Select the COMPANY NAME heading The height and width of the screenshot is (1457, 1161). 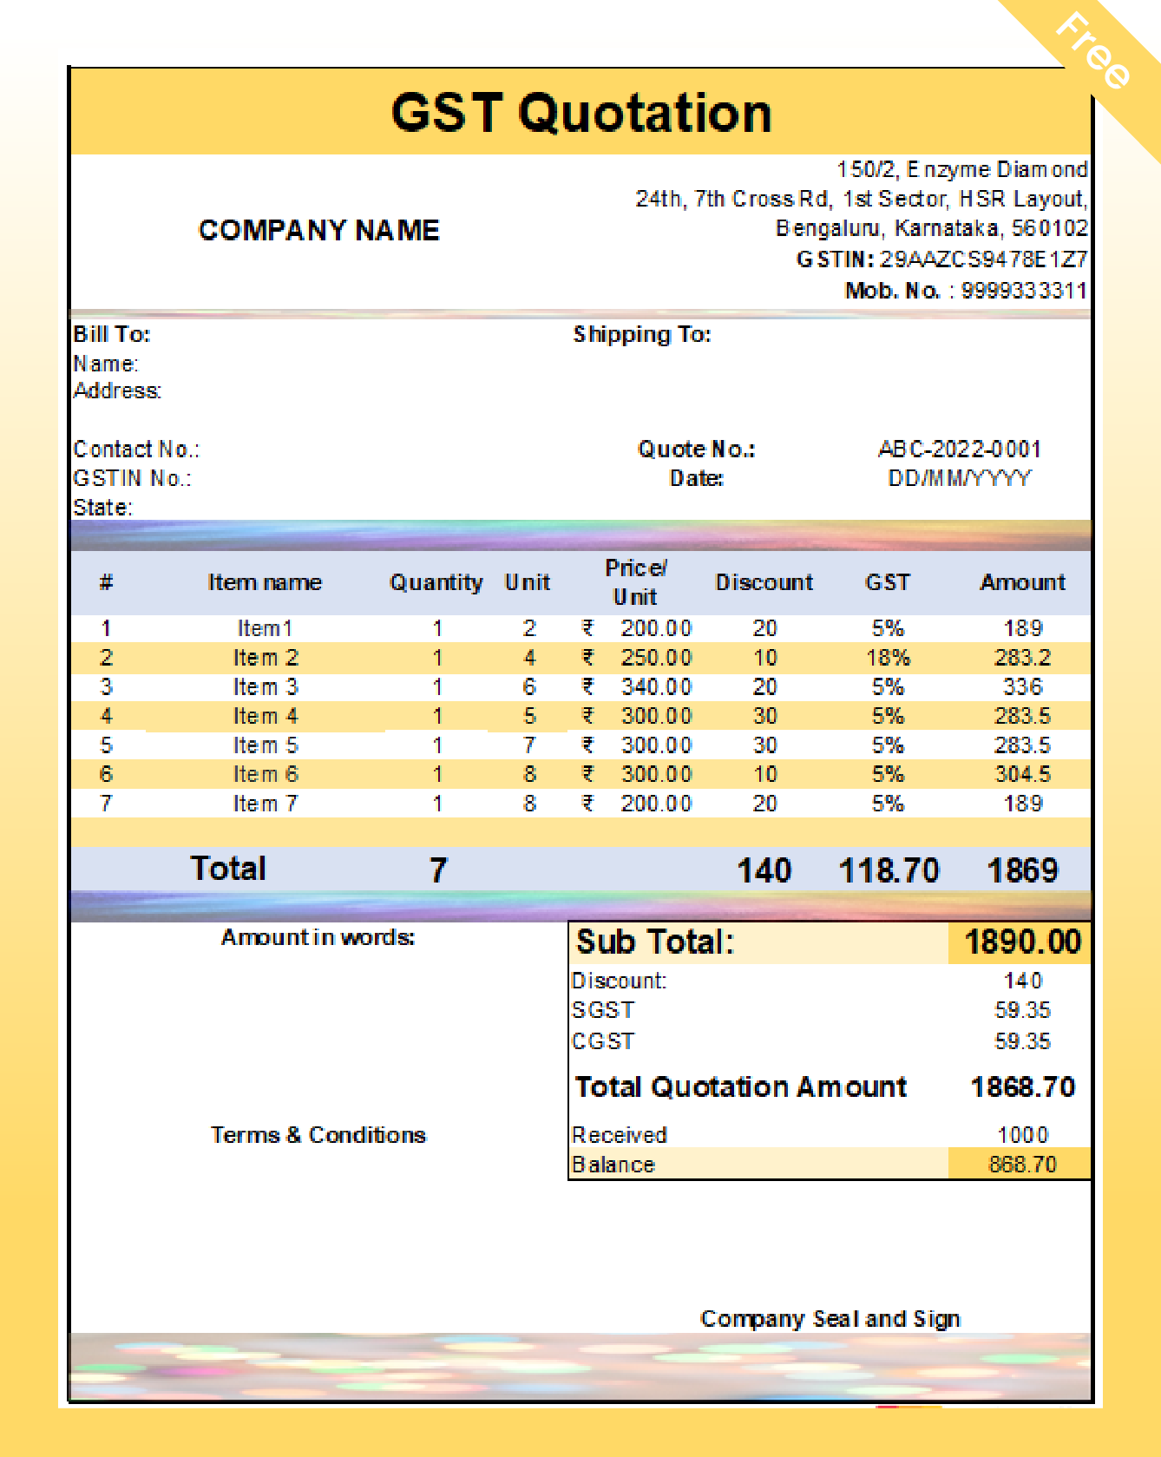pos(319,230)
